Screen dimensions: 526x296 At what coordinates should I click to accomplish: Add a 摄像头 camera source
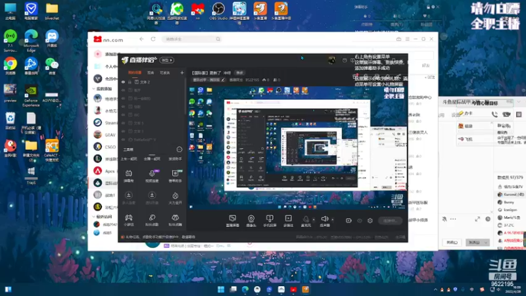tap(251, 221)
